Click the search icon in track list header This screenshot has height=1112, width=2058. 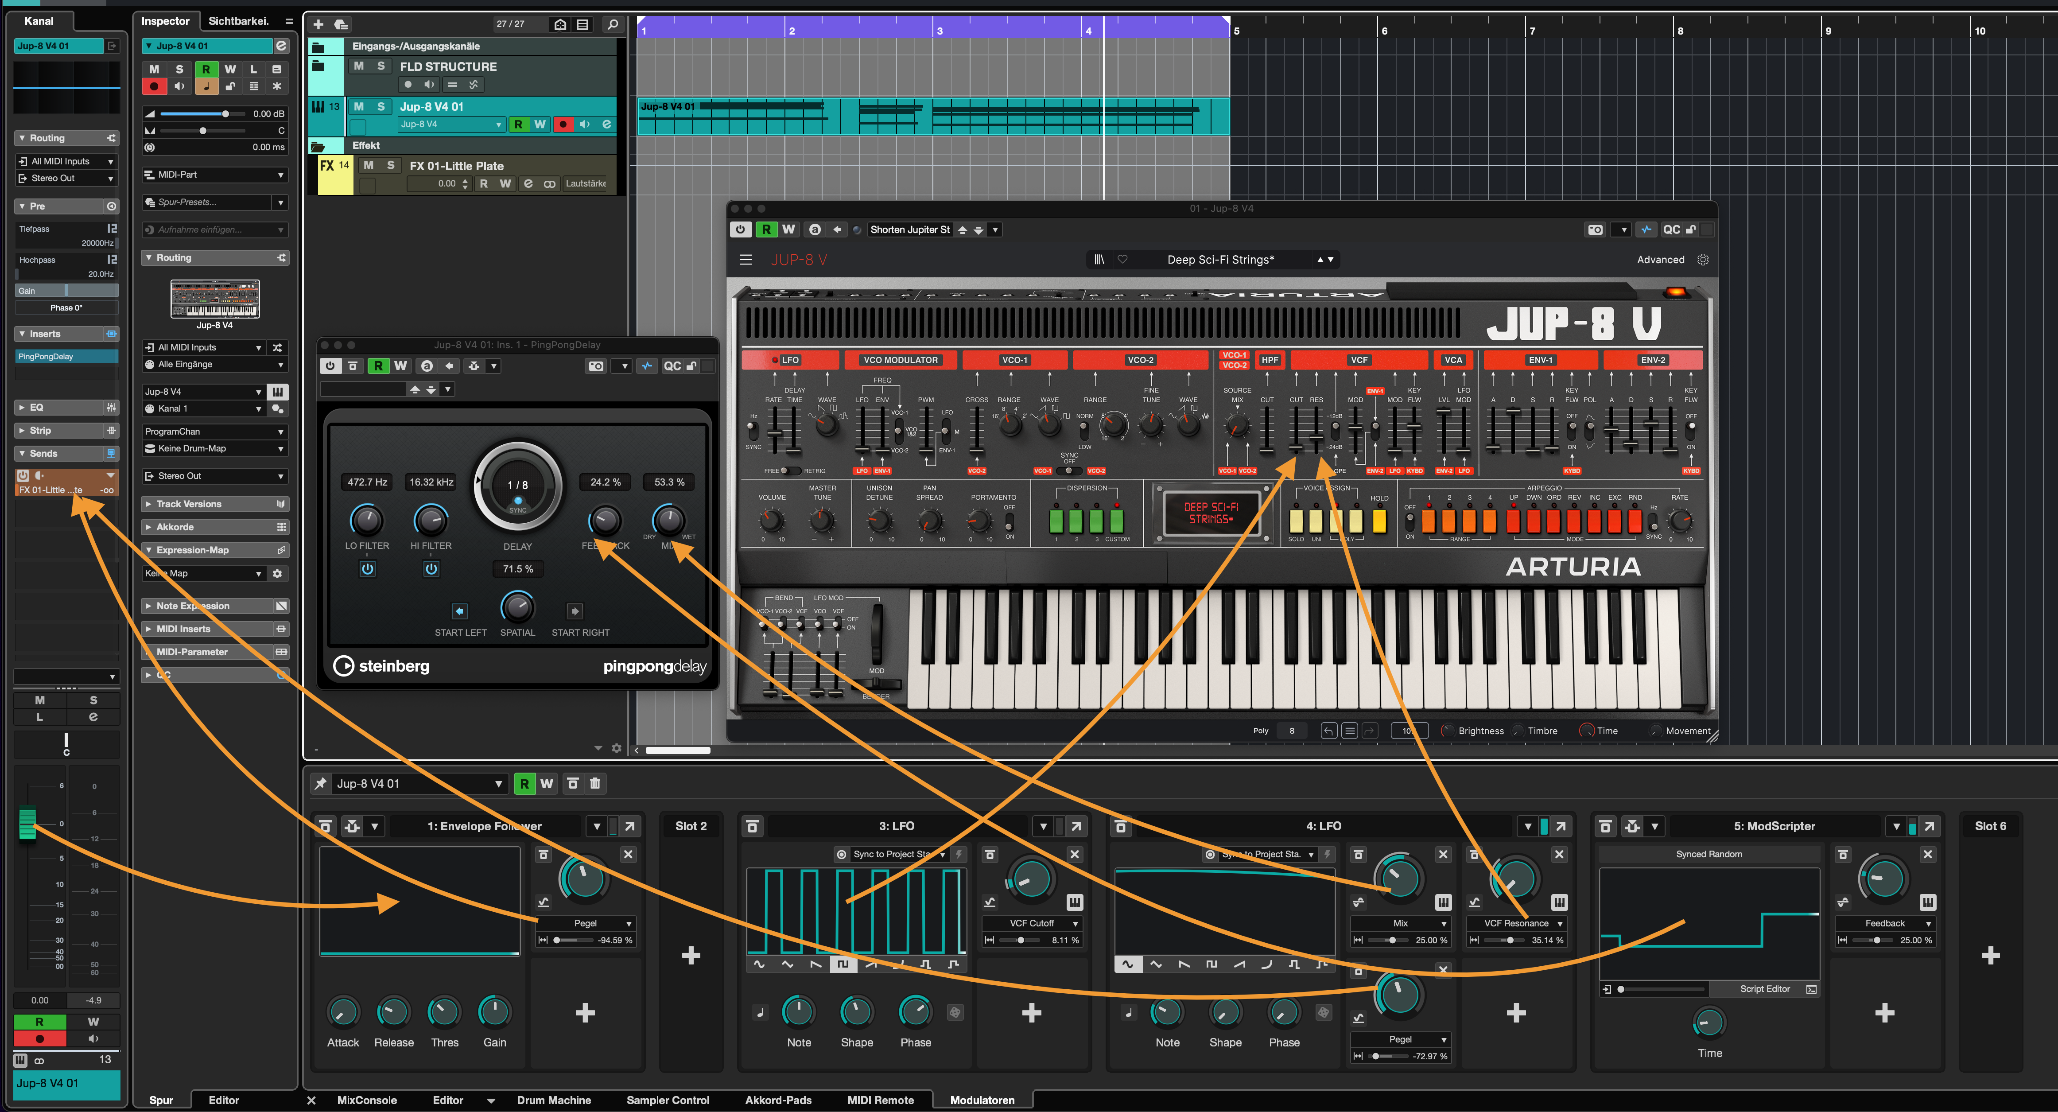[x=613, y=24]
